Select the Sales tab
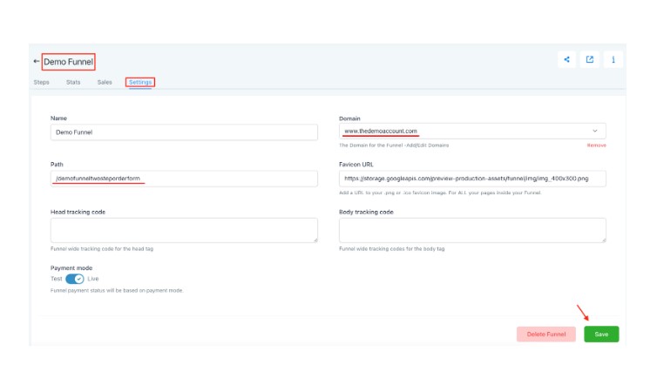 (x=105, y=82)
